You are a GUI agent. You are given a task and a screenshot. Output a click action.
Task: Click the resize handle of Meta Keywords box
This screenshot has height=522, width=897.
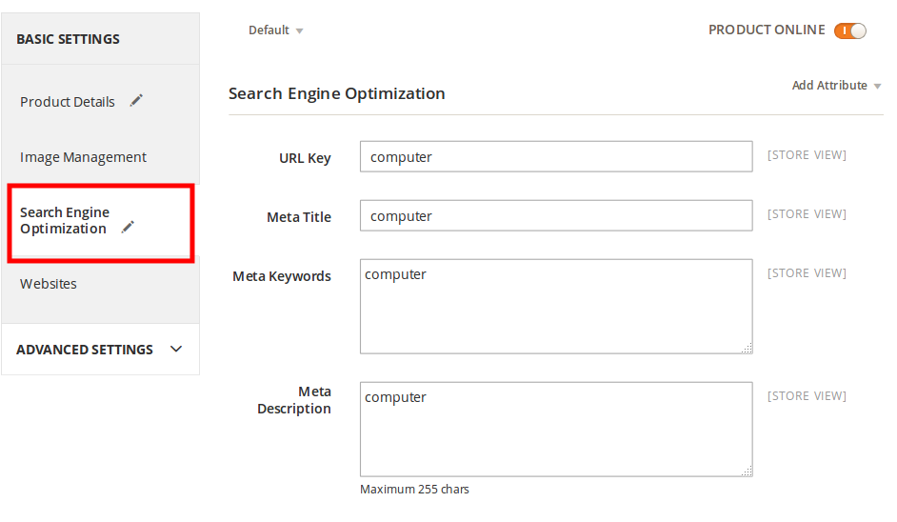[747, 348]
